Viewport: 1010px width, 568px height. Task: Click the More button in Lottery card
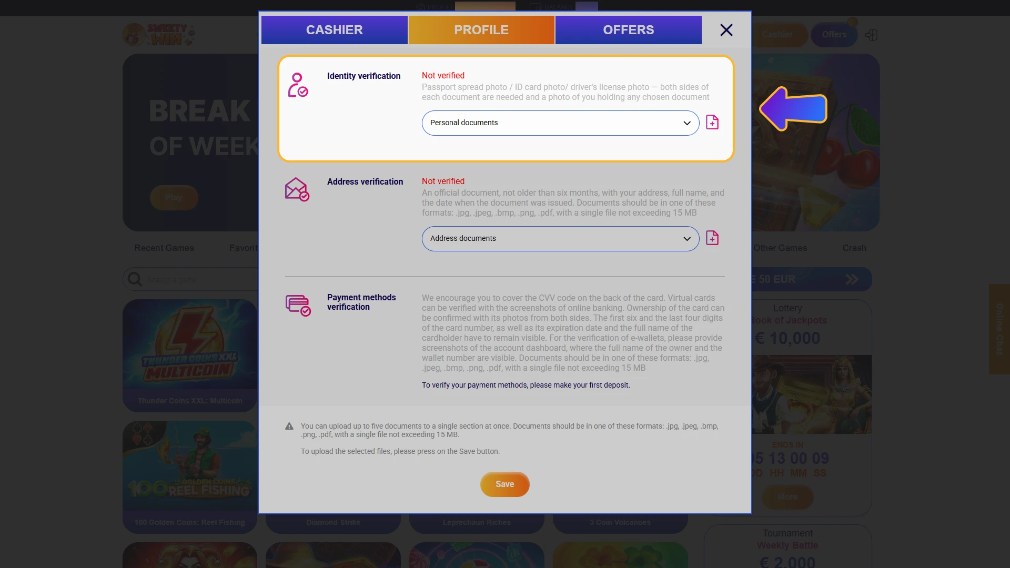point(787,497)
